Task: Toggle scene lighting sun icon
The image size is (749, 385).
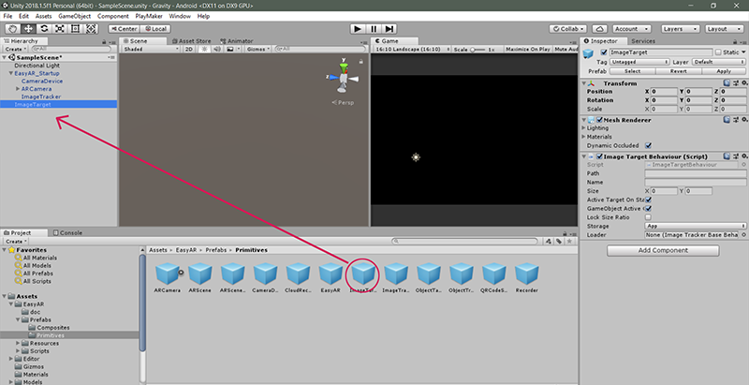Action: pyautogui.click(x=204, y=50)
